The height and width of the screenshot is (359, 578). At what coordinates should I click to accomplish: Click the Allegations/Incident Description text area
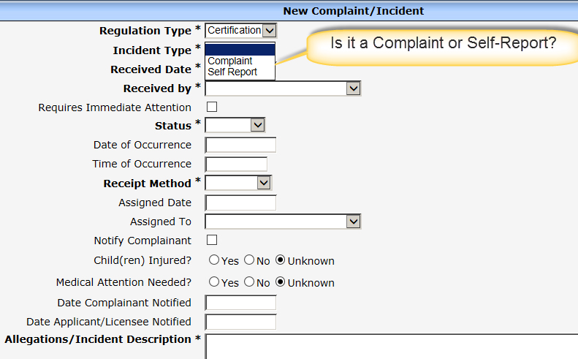[391, 346]
